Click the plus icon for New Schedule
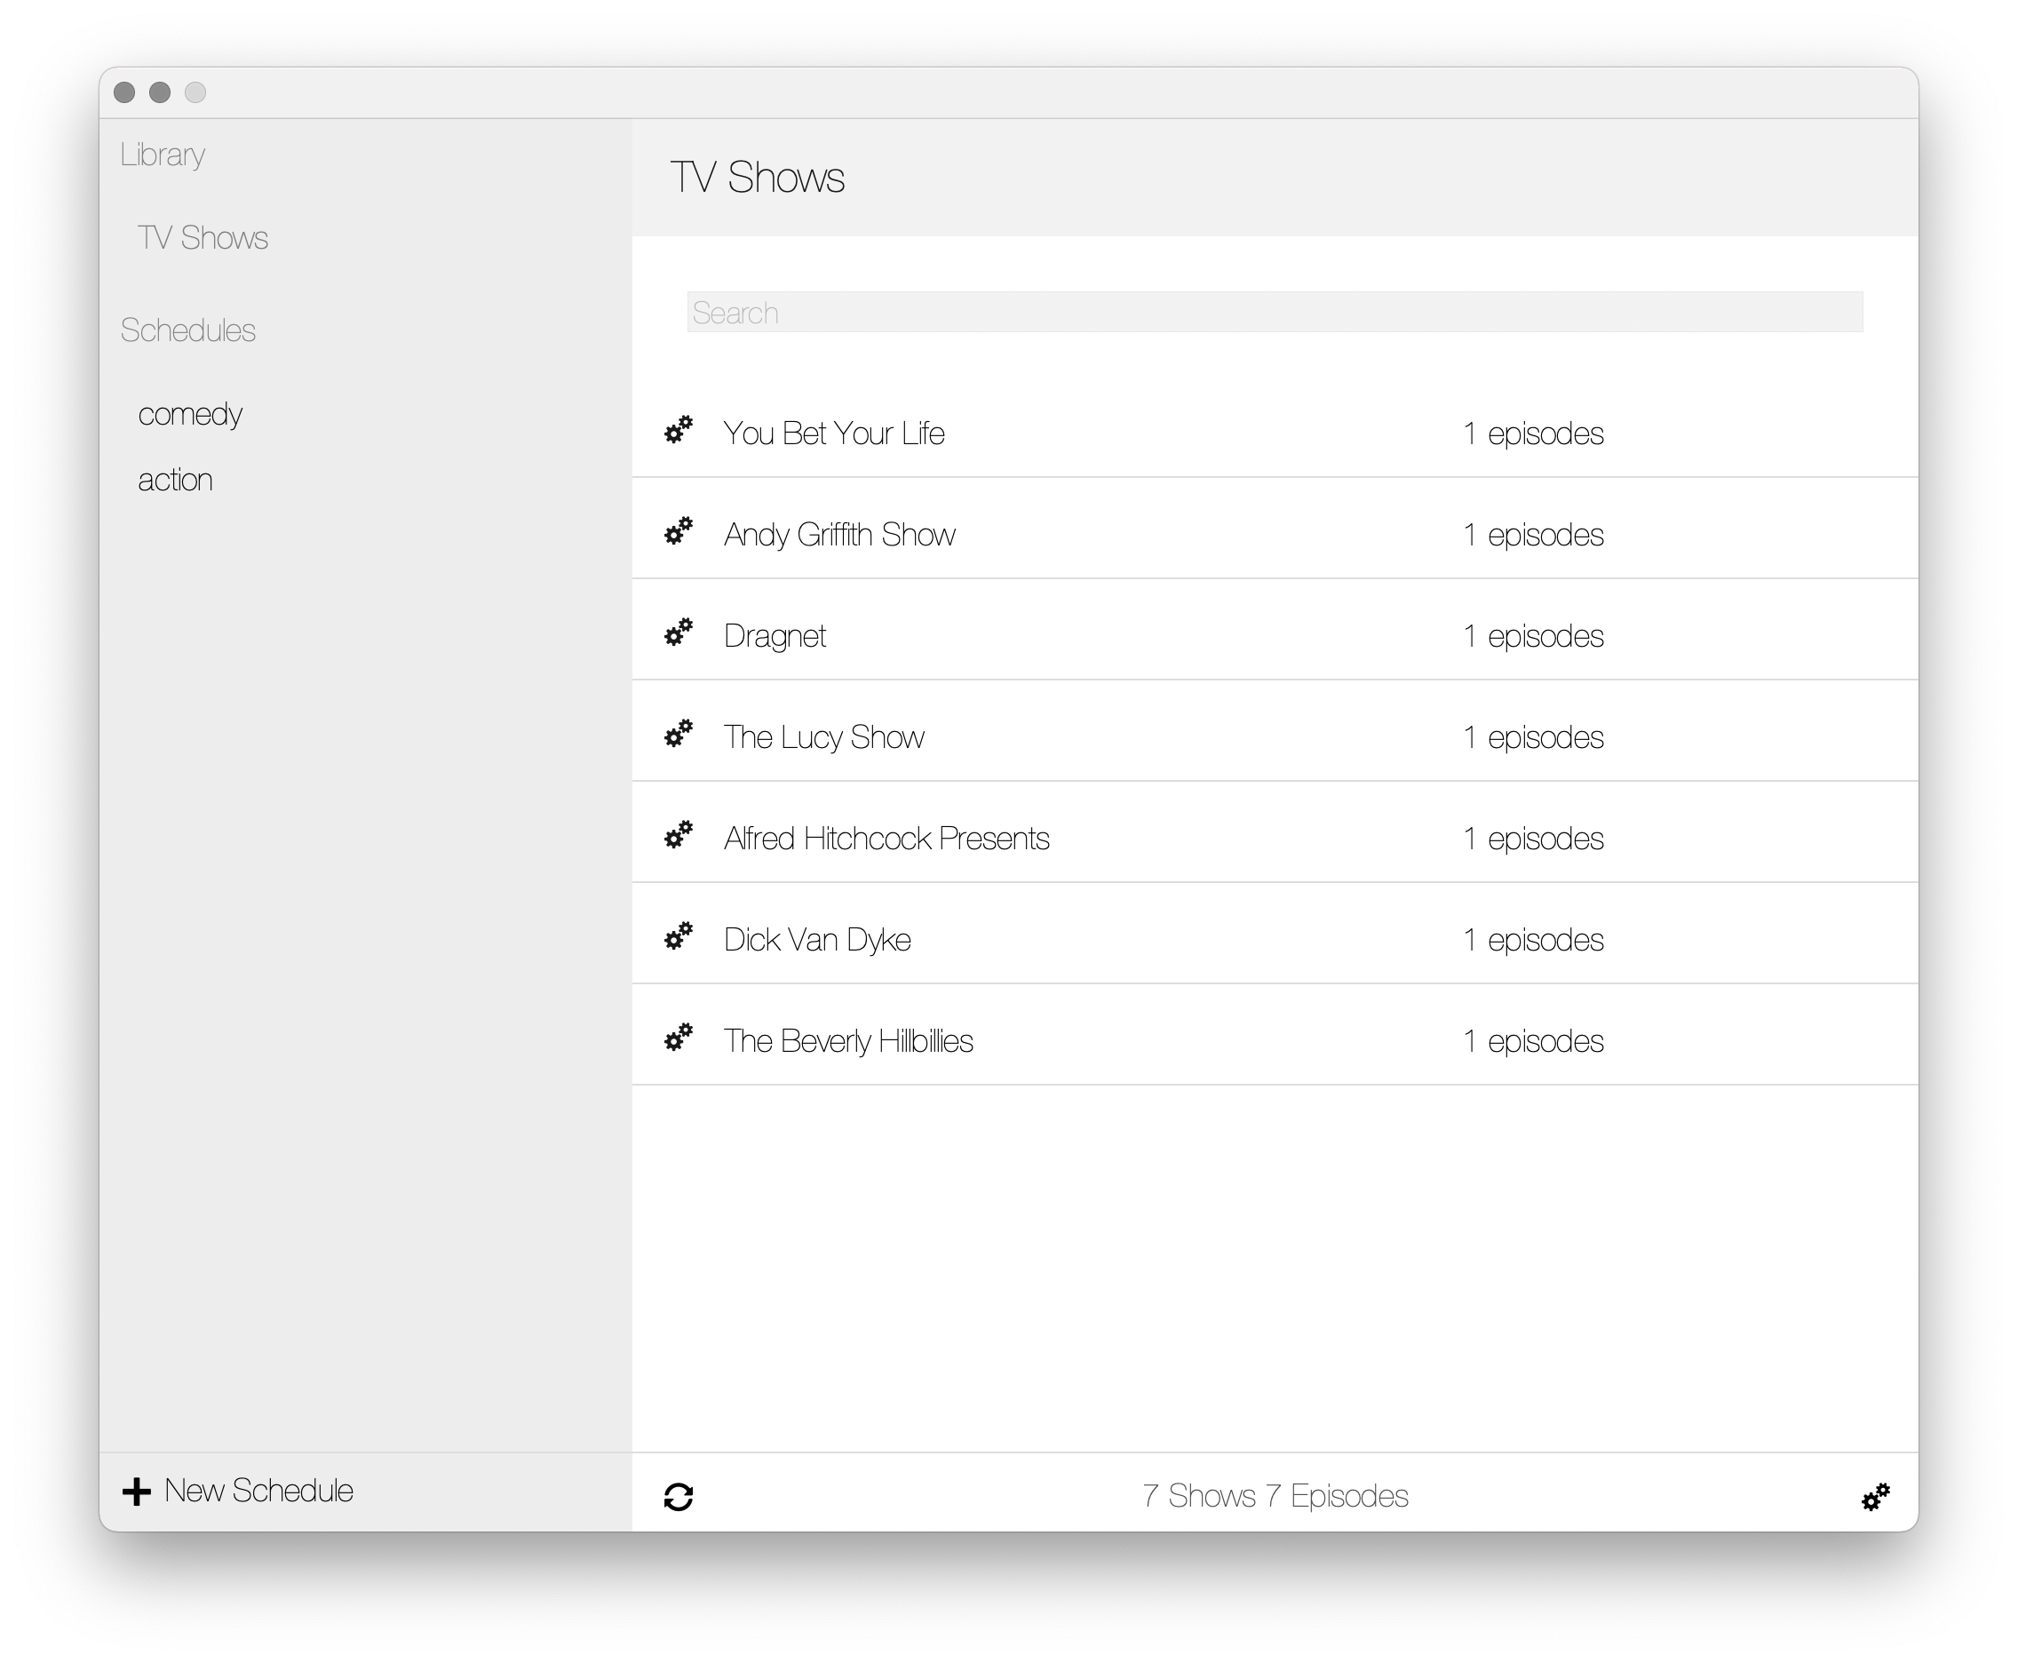2018x1663 pixels. click(x=137, y=1492)
